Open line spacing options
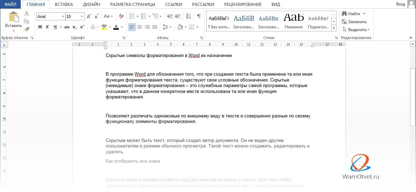 167,27
